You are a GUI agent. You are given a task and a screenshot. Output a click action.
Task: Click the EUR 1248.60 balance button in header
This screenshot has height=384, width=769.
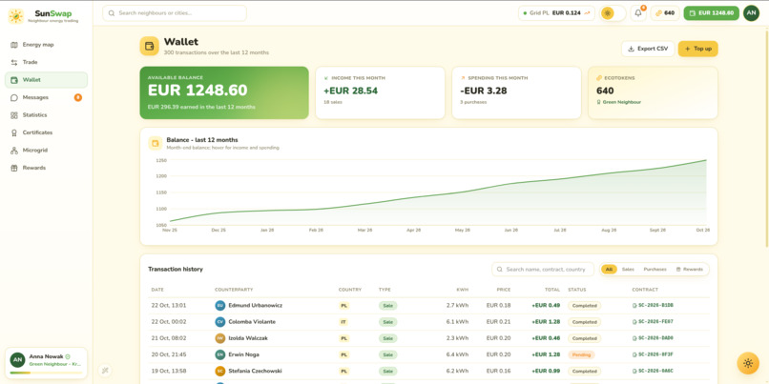coord(711,13)
